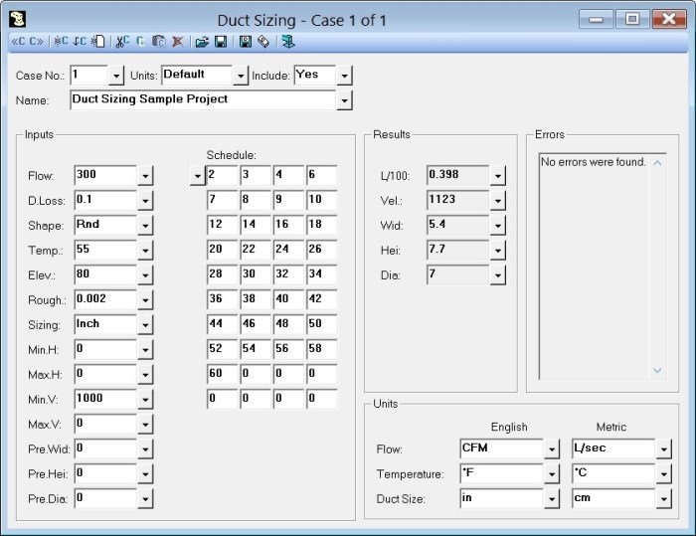Click the new document page icon
Screen dimensions: 696x536
coord(98,42)
